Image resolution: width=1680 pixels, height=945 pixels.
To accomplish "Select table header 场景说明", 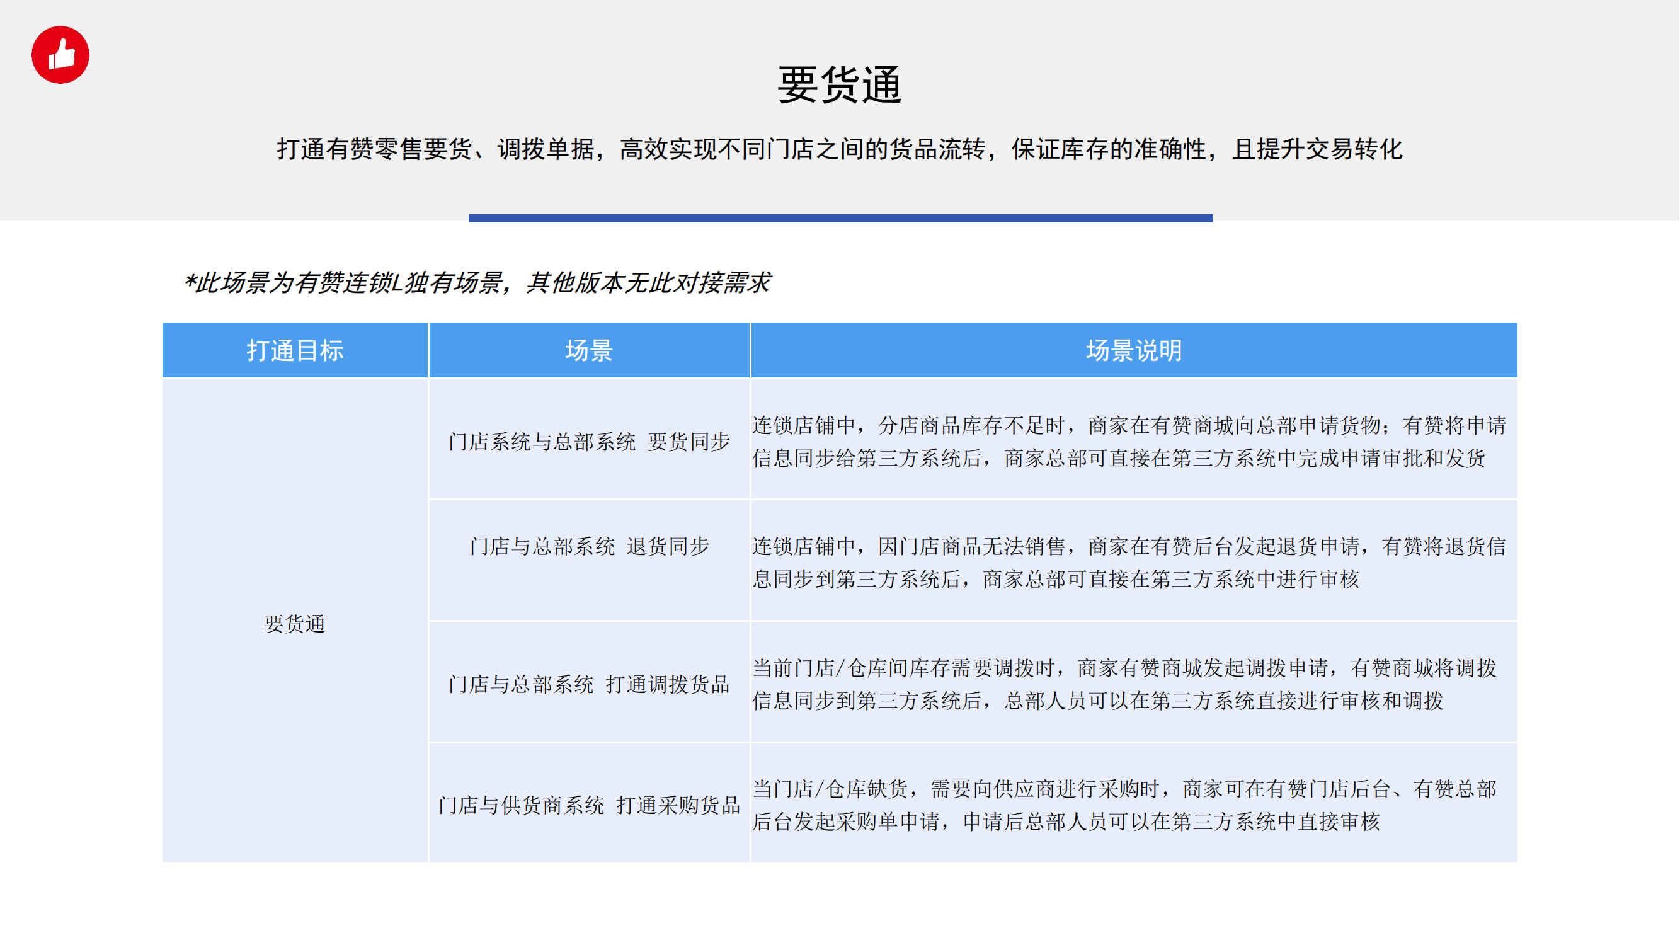I will (x=1134, y=350).
